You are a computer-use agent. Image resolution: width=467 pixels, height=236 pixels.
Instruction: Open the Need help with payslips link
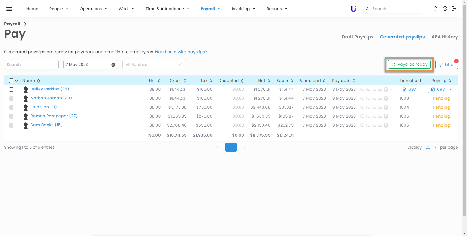181,52
